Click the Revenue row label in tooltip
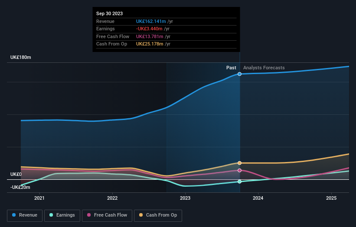This screenshot has width=356, height=227. coord(105,21)
